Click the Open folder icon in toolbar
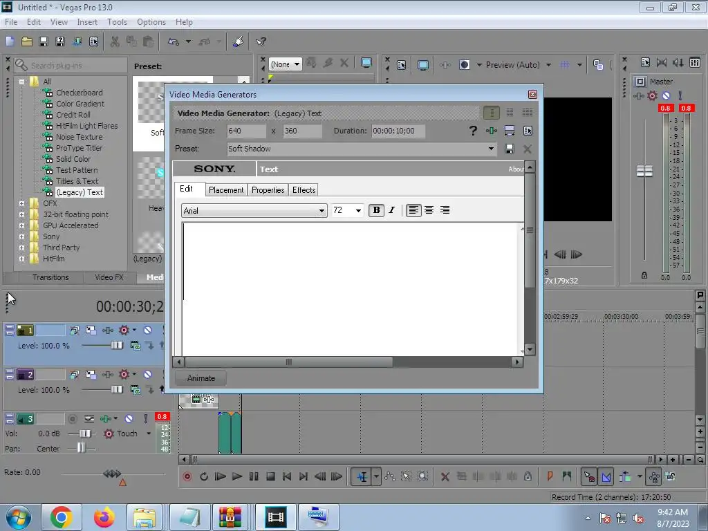 point(27,41)
